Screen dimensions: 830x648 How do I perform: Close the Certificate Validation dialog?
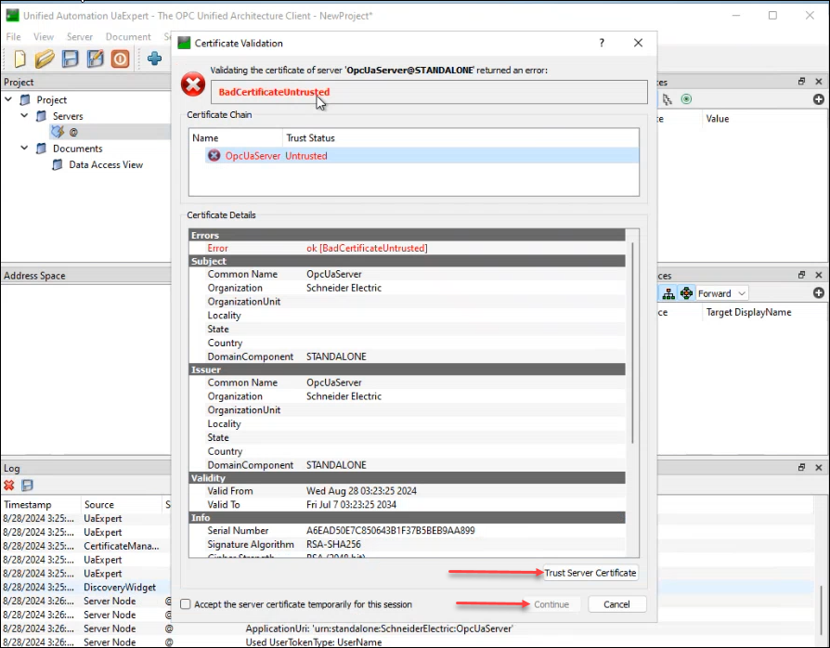coord(639,43)
